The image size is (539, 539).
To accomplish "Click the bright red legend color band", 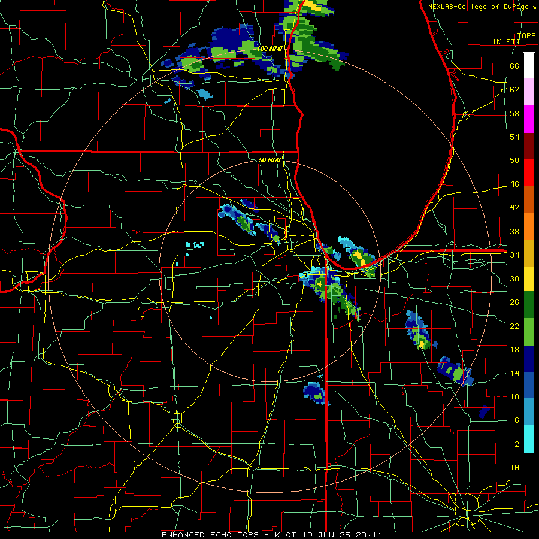I will tap(529, 172).
